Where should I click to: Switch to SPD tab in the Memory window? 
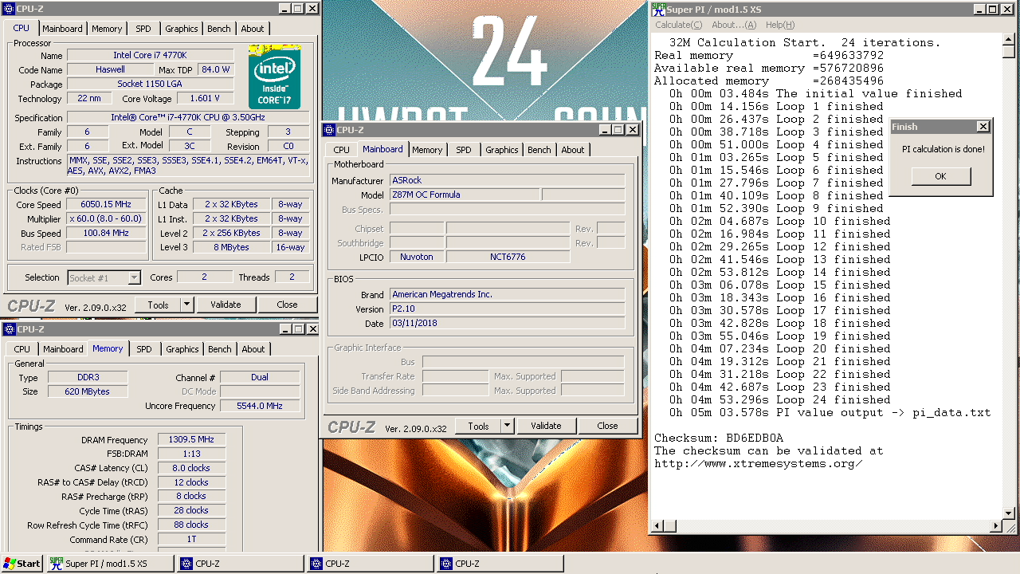coord(143,349)
